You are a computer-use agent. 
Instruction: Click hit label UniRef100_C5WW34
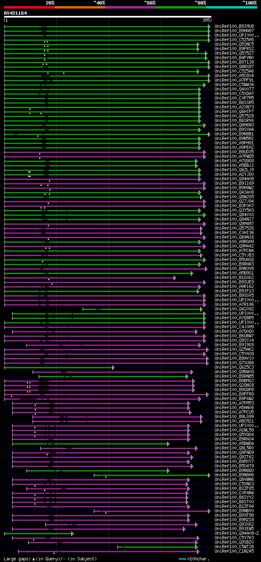(x=234, y=84)
